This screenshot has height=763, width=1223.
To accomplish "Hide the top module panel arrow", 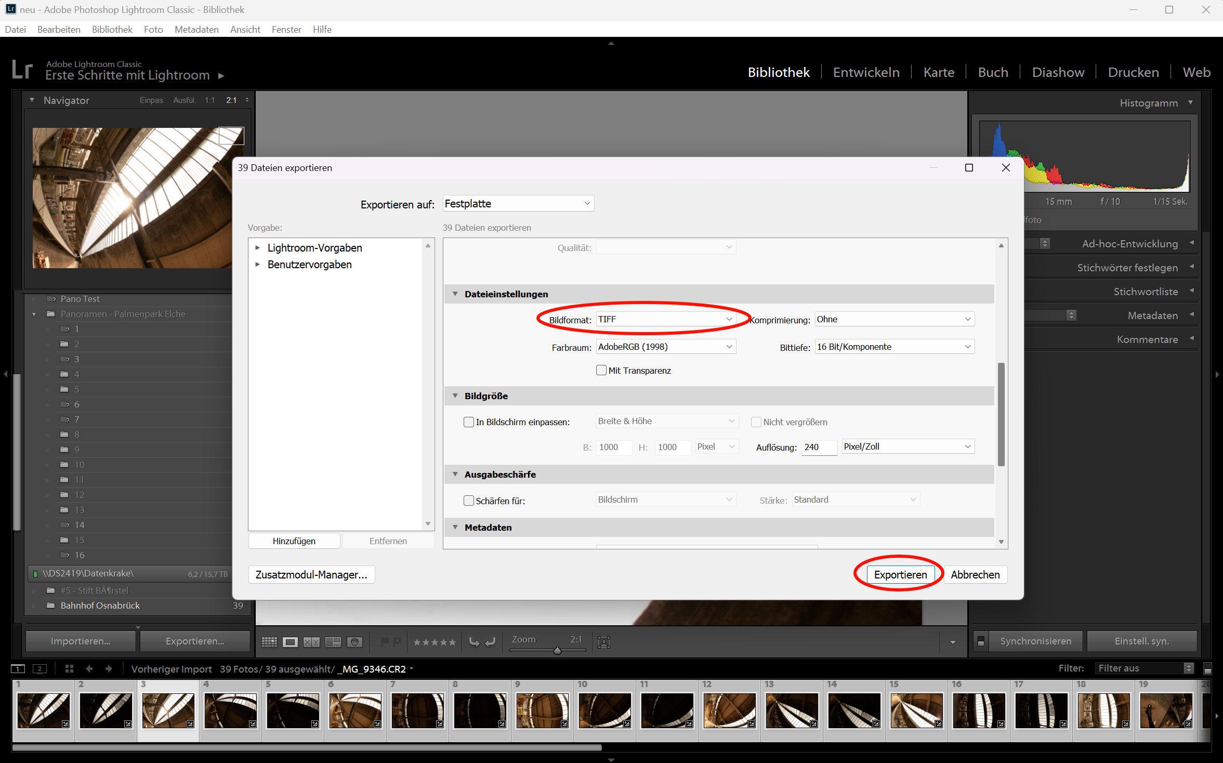I will 611,43.
